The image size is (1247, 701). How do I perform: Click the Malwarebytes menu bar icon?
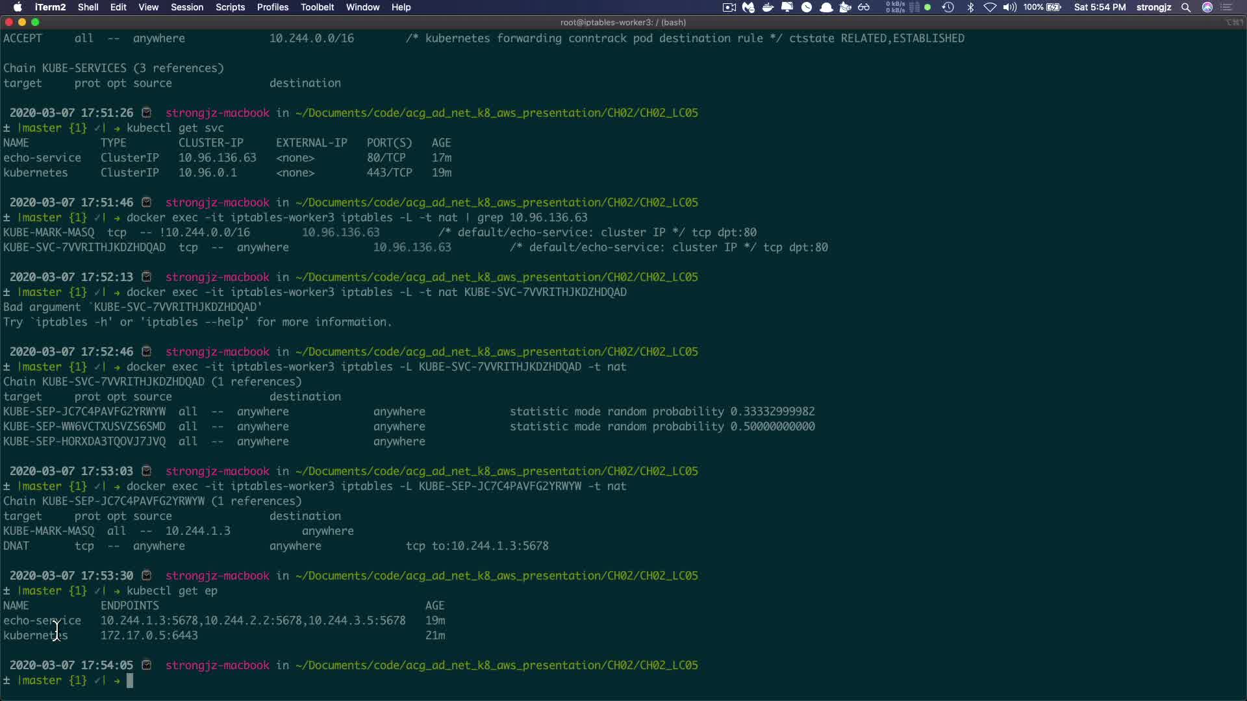tap(748, 7)
